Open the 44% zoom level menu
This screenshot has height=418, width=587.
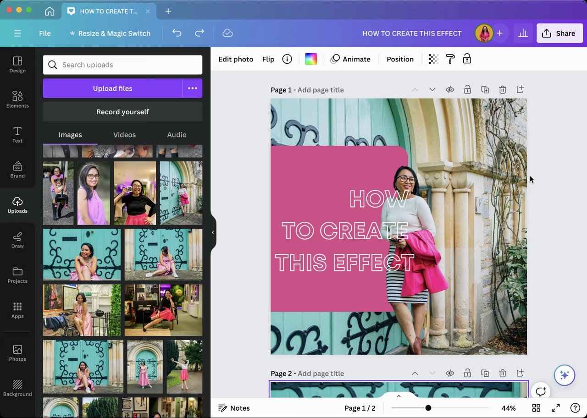509,408
